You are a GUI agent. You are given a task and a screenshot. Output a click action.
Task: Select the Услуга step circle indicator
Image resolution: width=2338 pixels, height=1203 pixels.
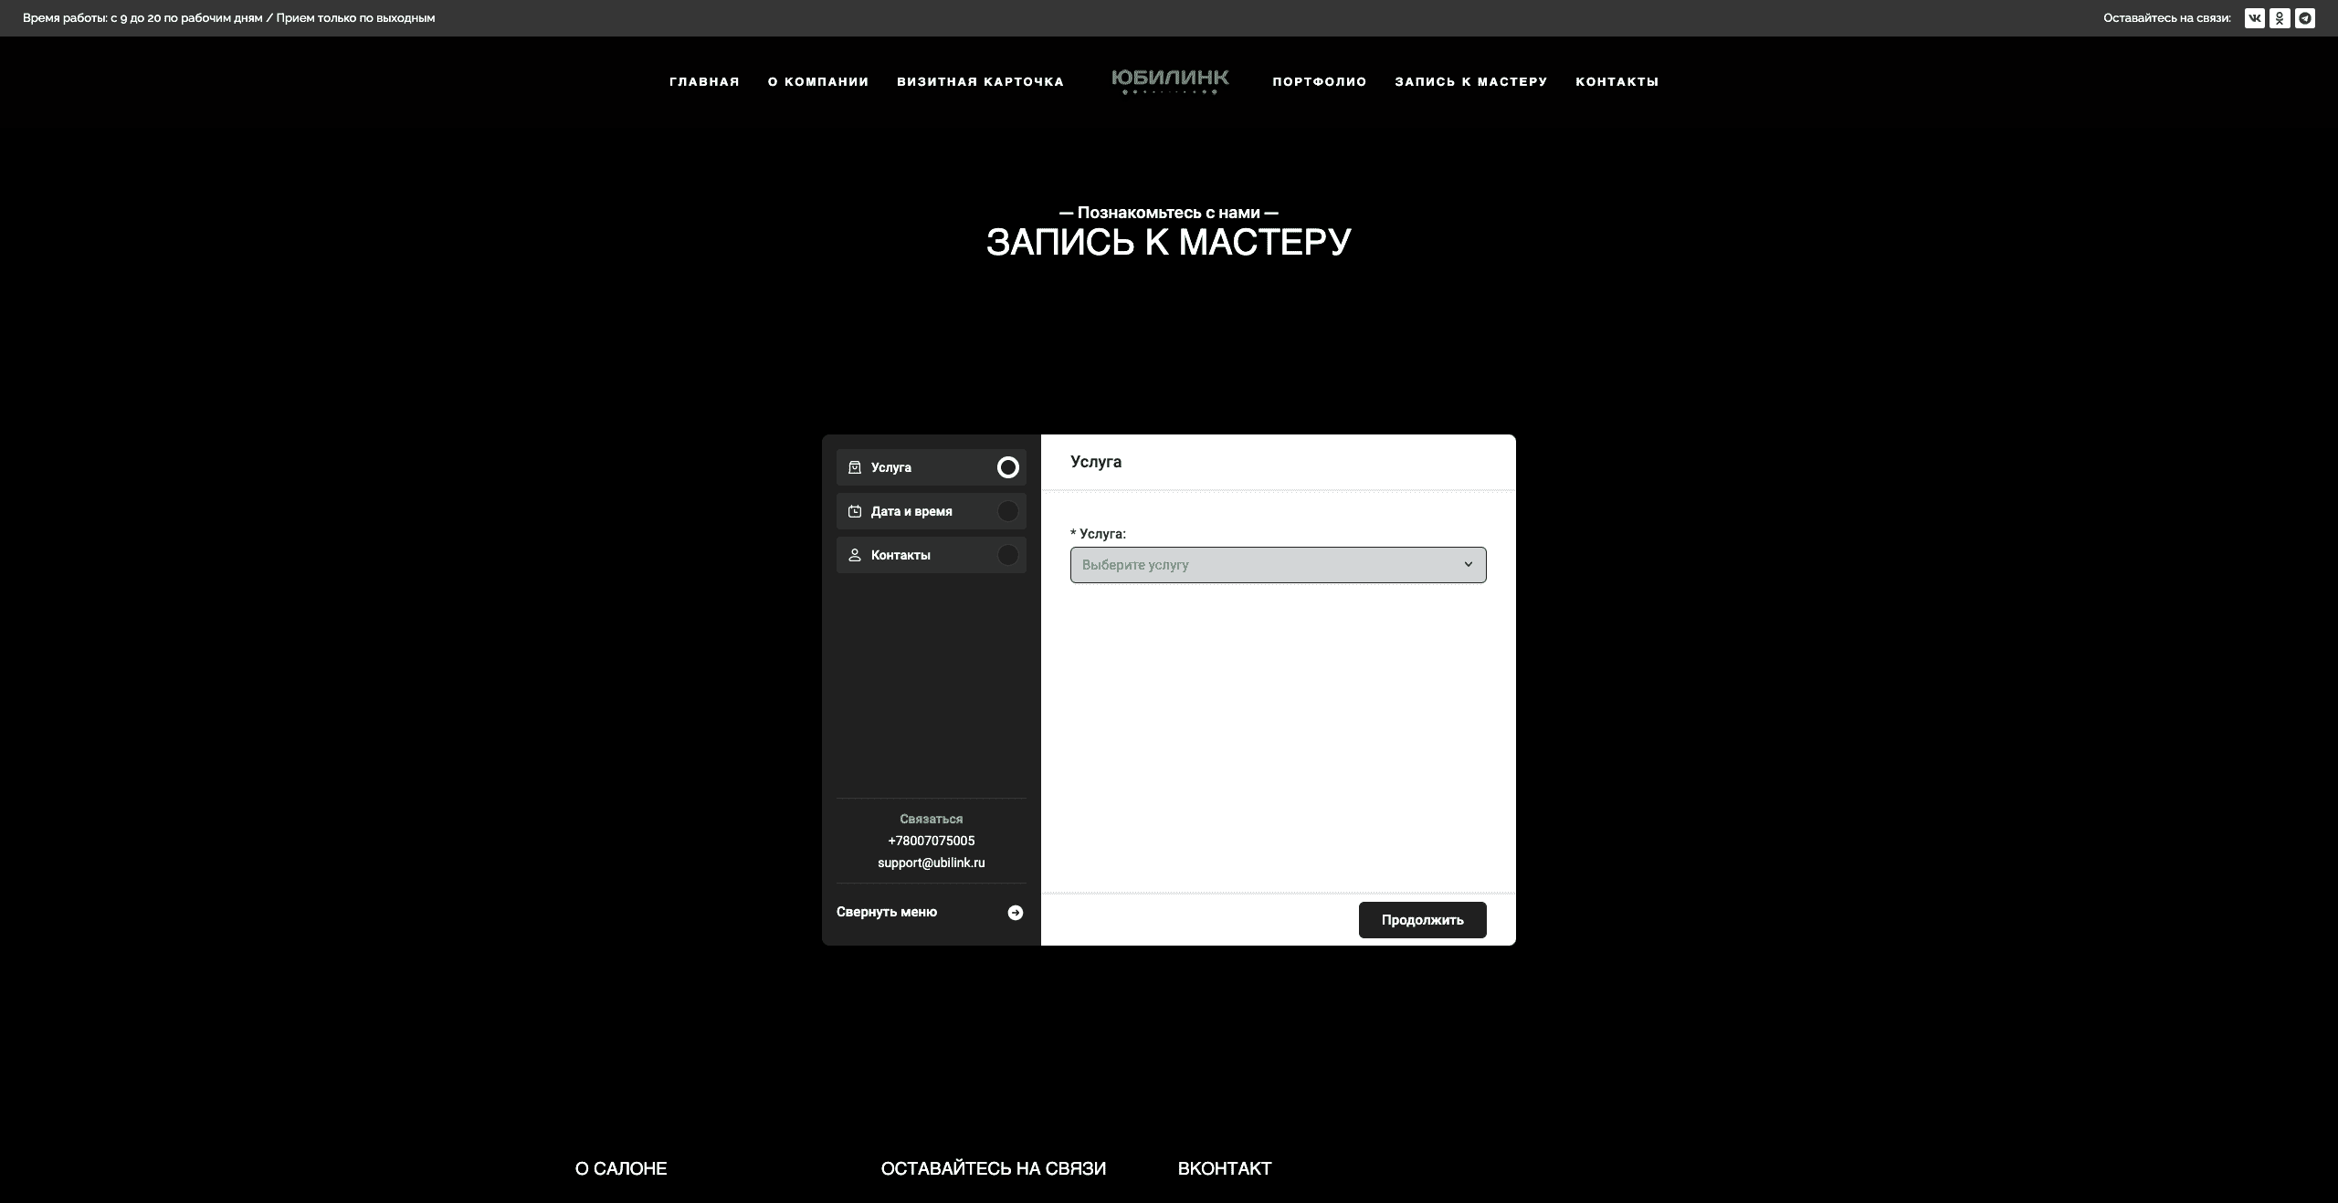(x=1007, y=467)
